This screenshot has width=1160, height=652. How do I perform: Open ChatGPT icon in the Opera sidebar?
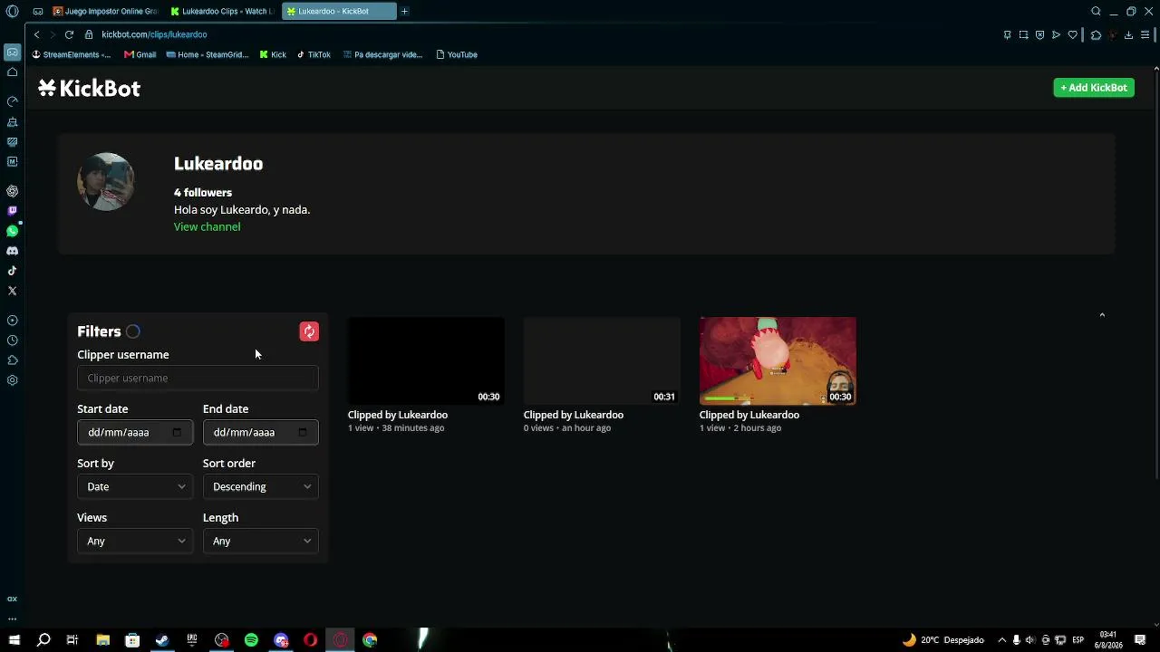(x=12, y=191)
